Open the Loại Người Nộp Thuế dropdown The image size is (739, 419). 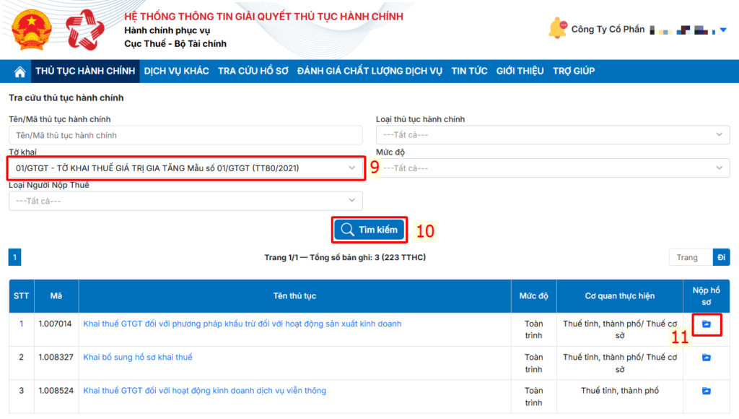click(x=185, y=201)
